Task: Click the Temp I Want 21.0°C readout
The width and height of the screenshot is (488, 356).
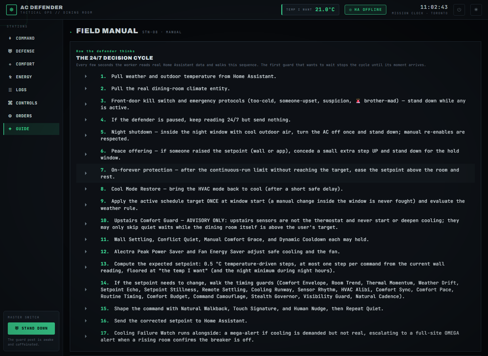Action: coord(310,9)
